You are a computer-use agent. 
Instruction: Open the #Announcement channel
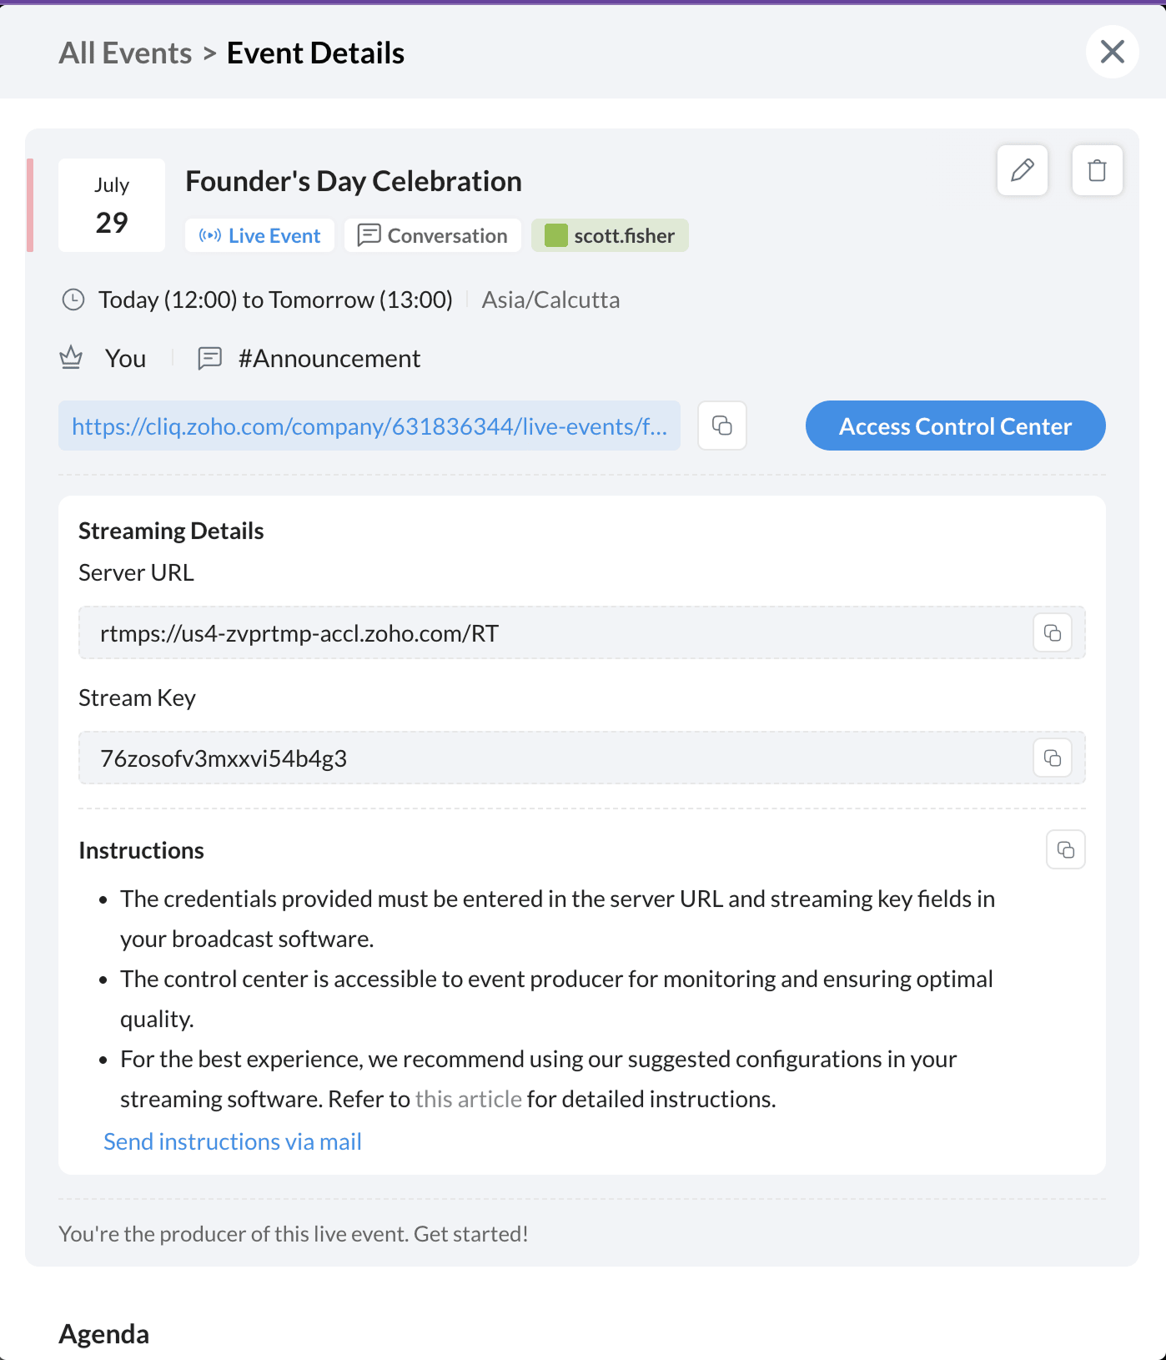pyautogui.click(x=329, y=359)
